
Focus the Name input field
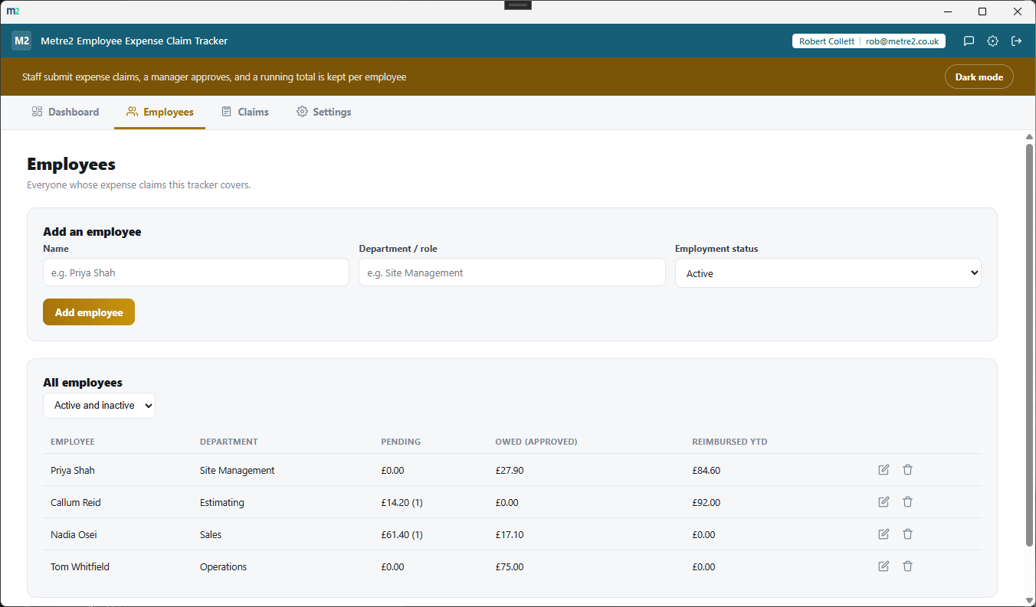coord(196,272)
